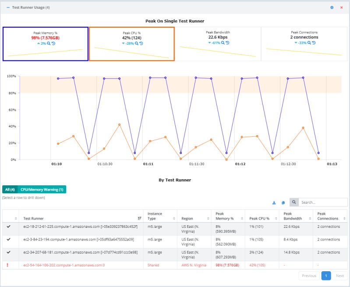This screenshot has width=350, height=287.
Task: Select the Peak Memory % card
Action: tap(46, 44)
